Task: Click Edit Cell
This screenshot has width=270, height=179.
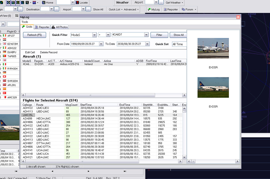Action: [x=30, y=52]
